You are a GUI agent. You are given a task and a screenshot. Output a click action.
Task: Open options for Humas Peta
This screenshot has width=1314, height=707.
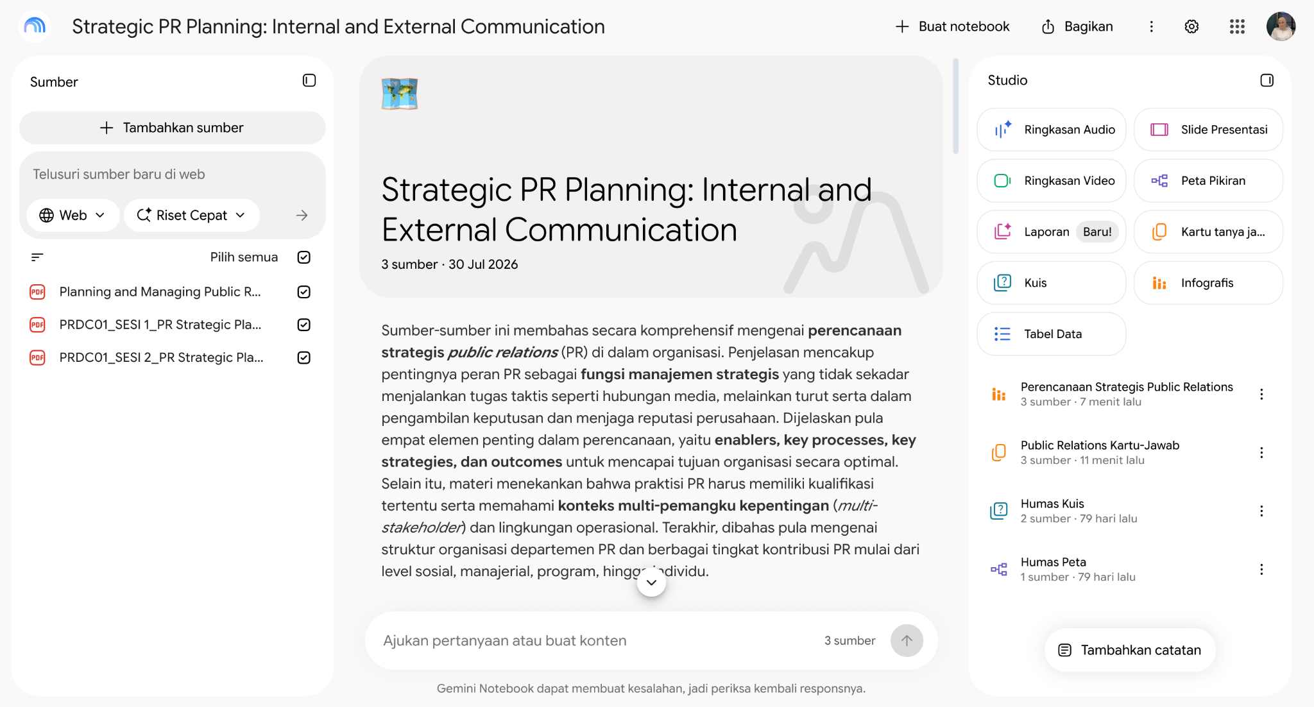(1261, 569)
